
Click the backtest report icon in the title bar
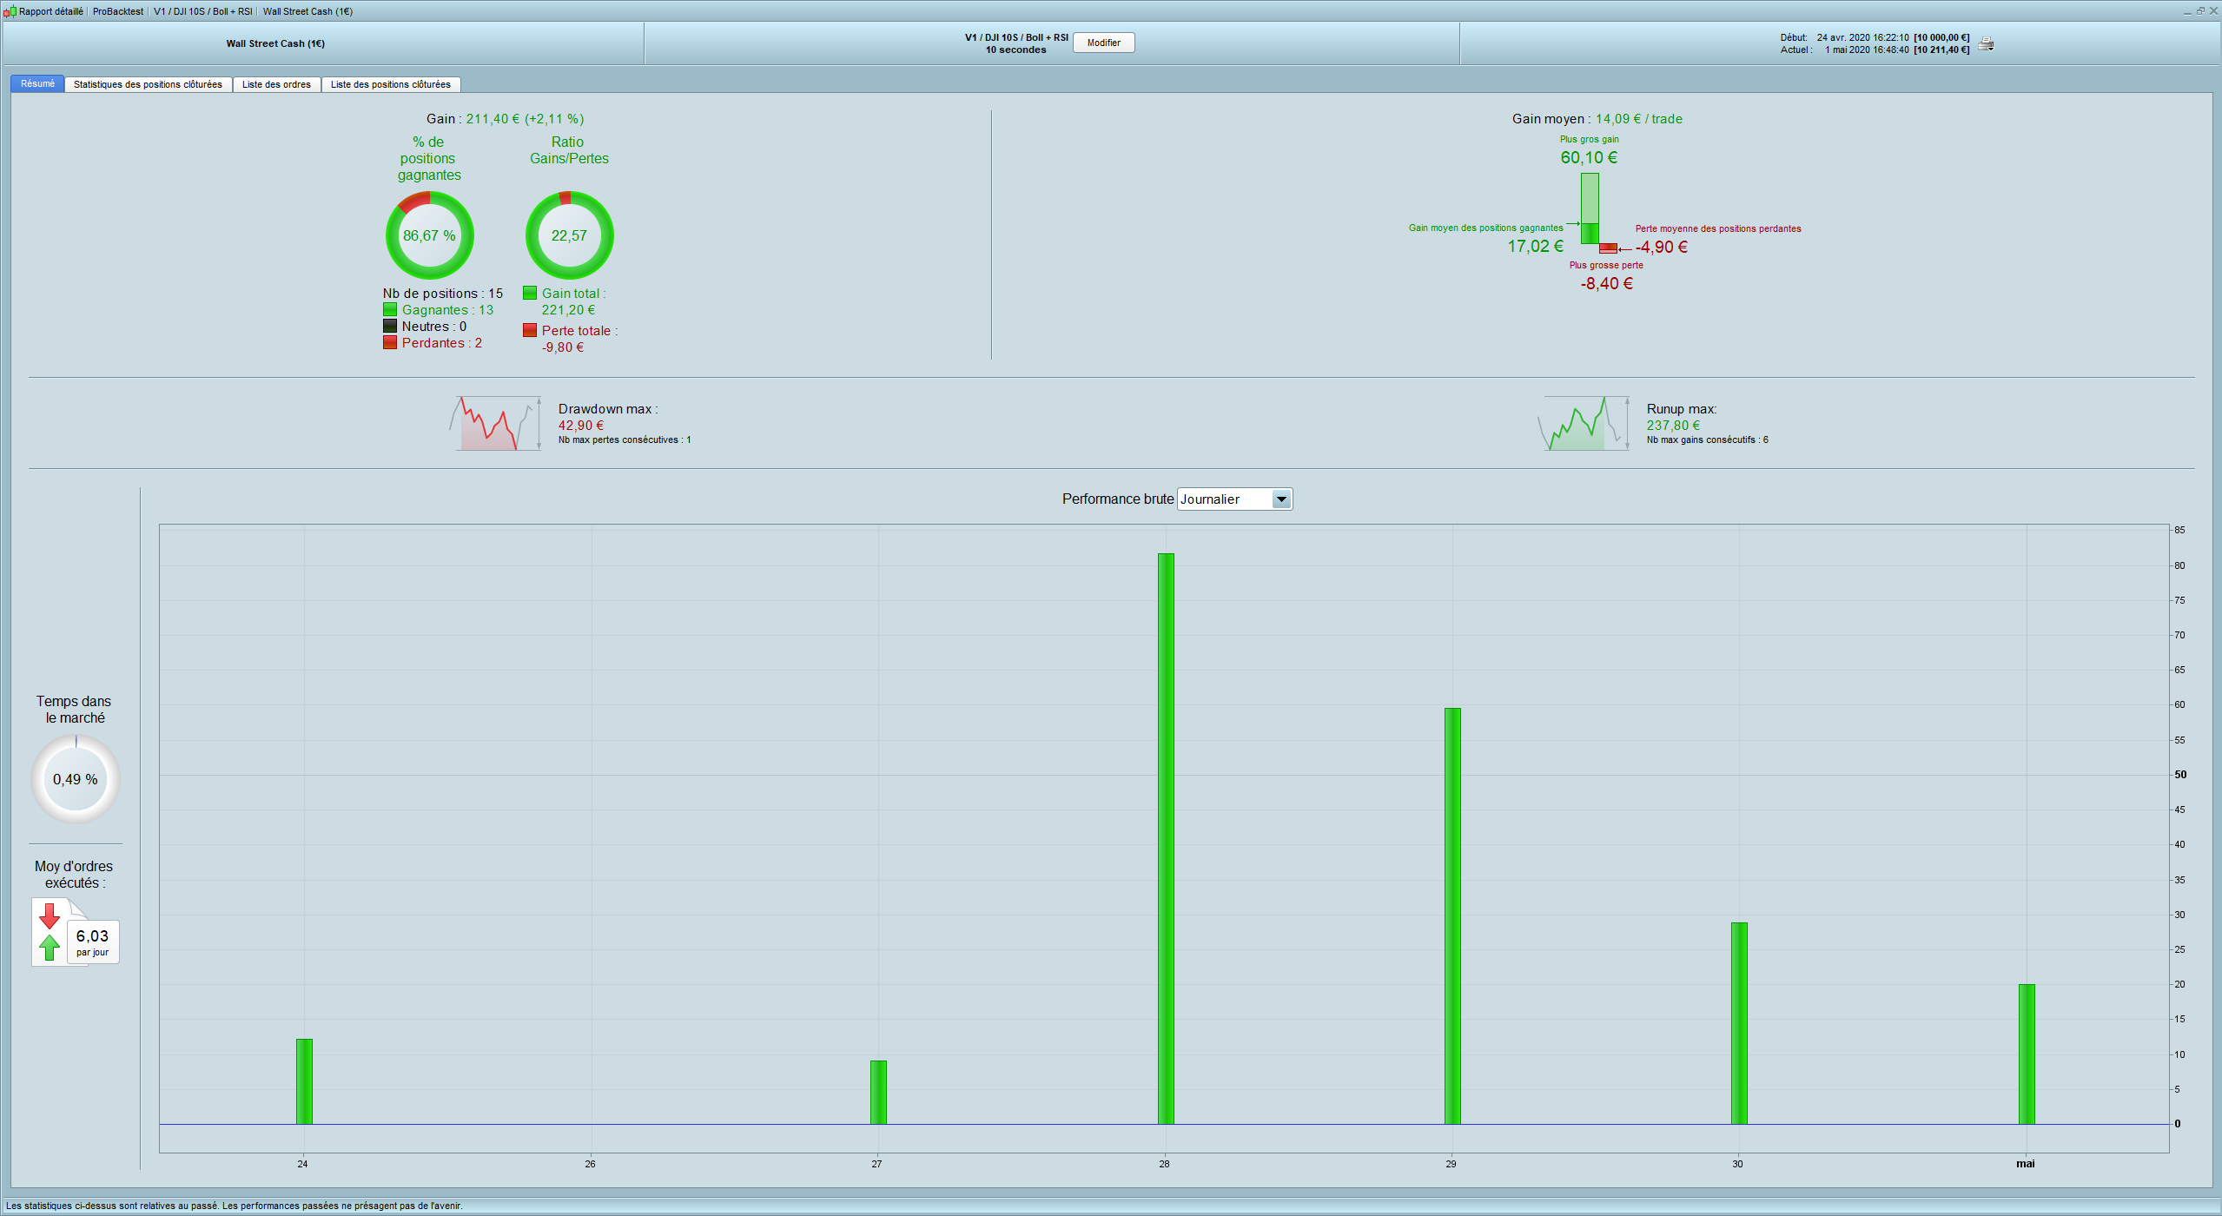pyautogui.click(x=10, y=11)
